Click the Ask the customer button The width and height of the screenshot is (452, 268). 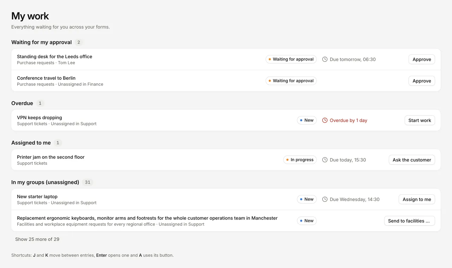[412, 160]
